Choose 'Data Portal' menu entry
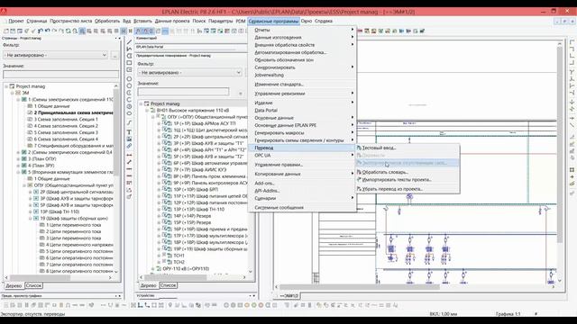This screenshot has width=577, height=324. pos(302,110)
